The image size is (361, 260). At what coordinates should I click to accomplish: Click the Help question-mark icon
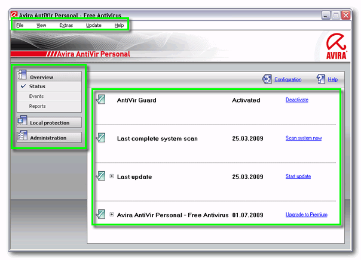coord(321,79)
